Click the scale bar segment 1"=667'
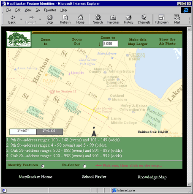 click(23, 132)
